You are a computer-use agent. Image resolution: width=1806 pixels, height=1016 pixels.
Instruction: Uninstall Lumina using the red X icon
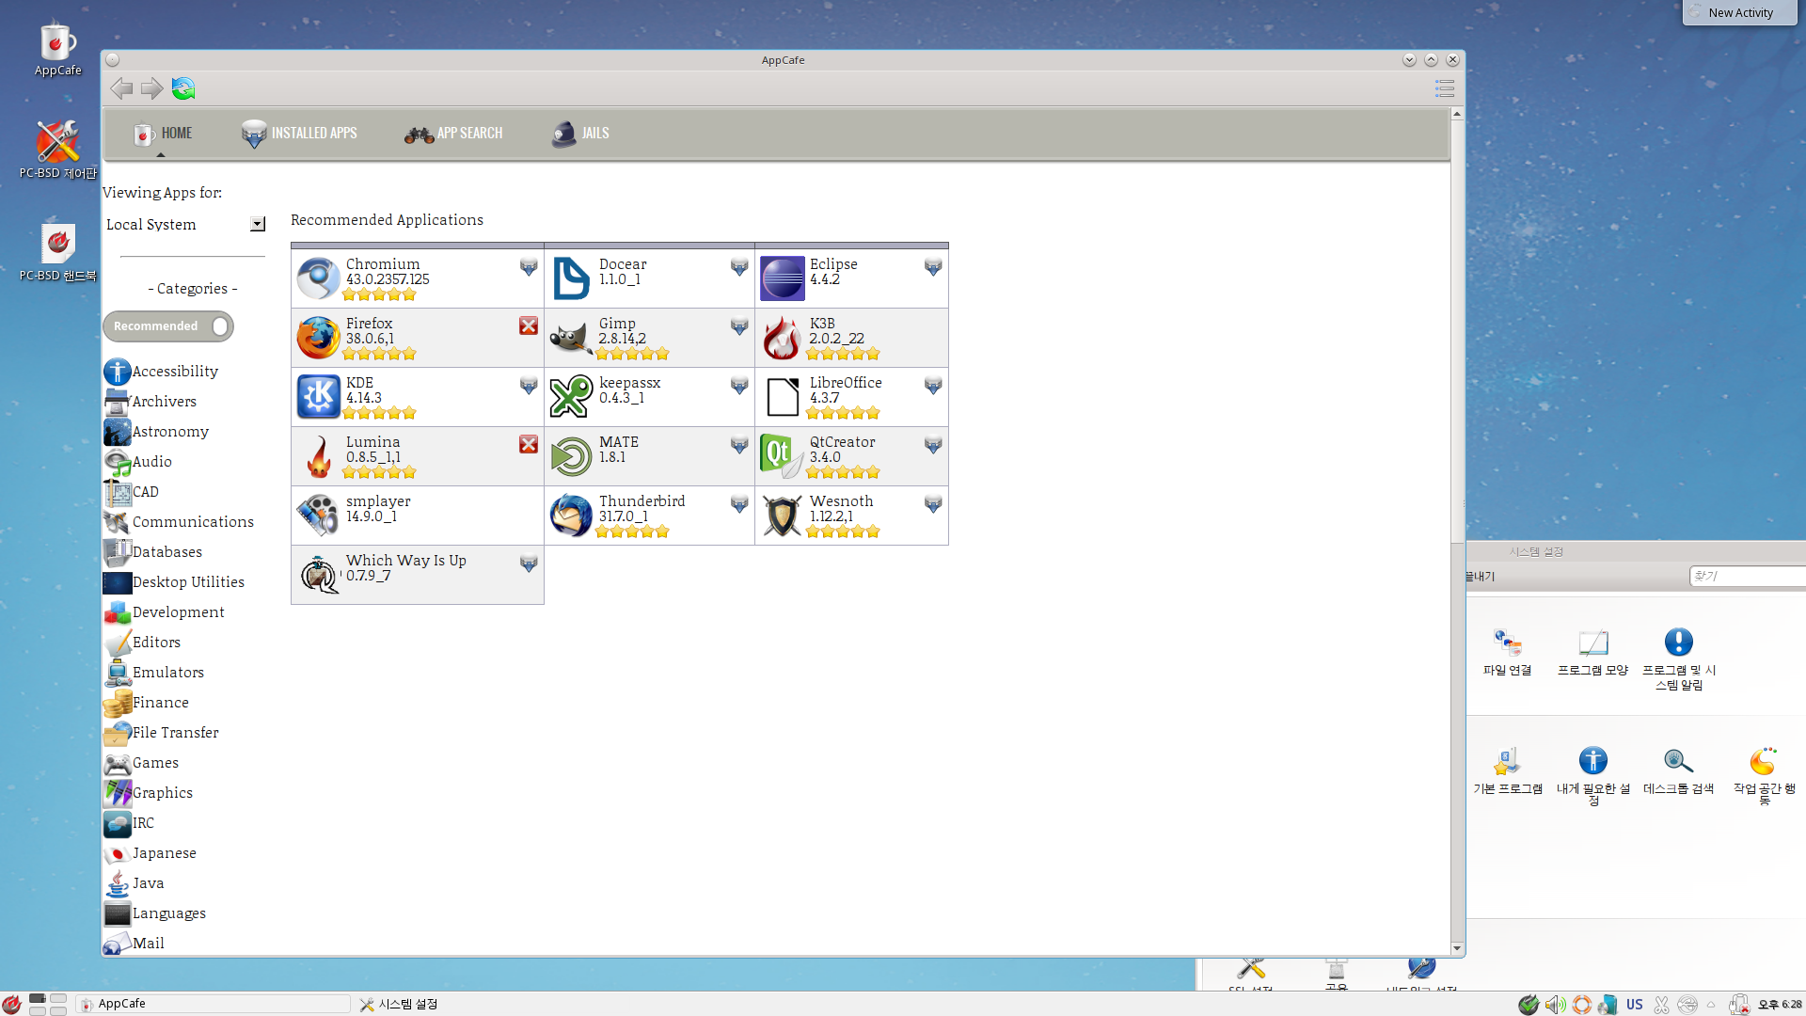[x=529, y=444]
